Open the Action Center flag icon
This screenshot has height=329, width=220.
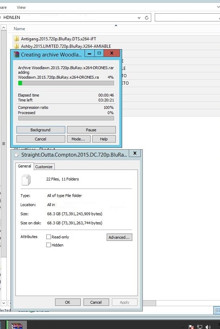[191, 327]
